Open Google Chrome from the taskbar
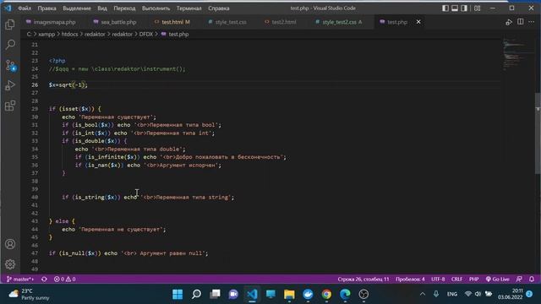 pyautogui.click(x=326, y=294)
